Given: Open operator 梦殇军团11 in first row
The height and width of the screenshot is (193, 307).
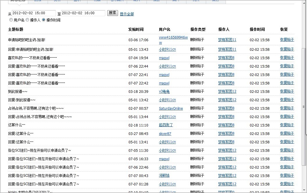Looking at the screenshot, I should point(227,40).
